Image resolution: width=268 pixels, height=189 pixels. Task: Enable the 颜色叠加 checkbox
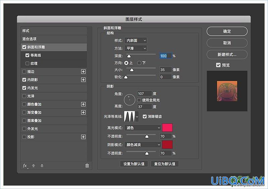(24, 104)
